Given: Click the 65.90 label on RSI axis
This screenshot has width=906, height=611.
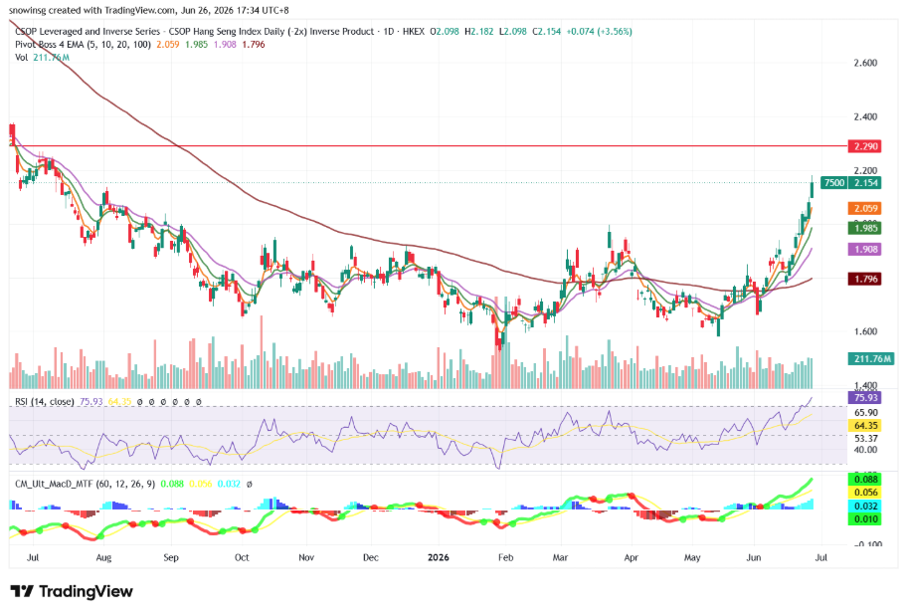Looking at the screenshot, I should coord(866,413).
